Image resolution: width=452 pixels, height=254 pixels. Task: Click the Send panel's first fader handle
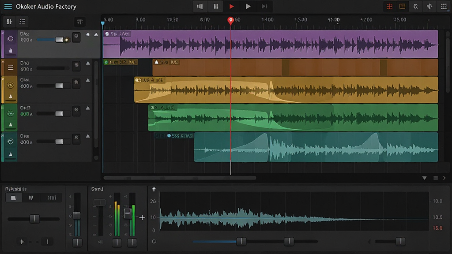tap(99, 202)
